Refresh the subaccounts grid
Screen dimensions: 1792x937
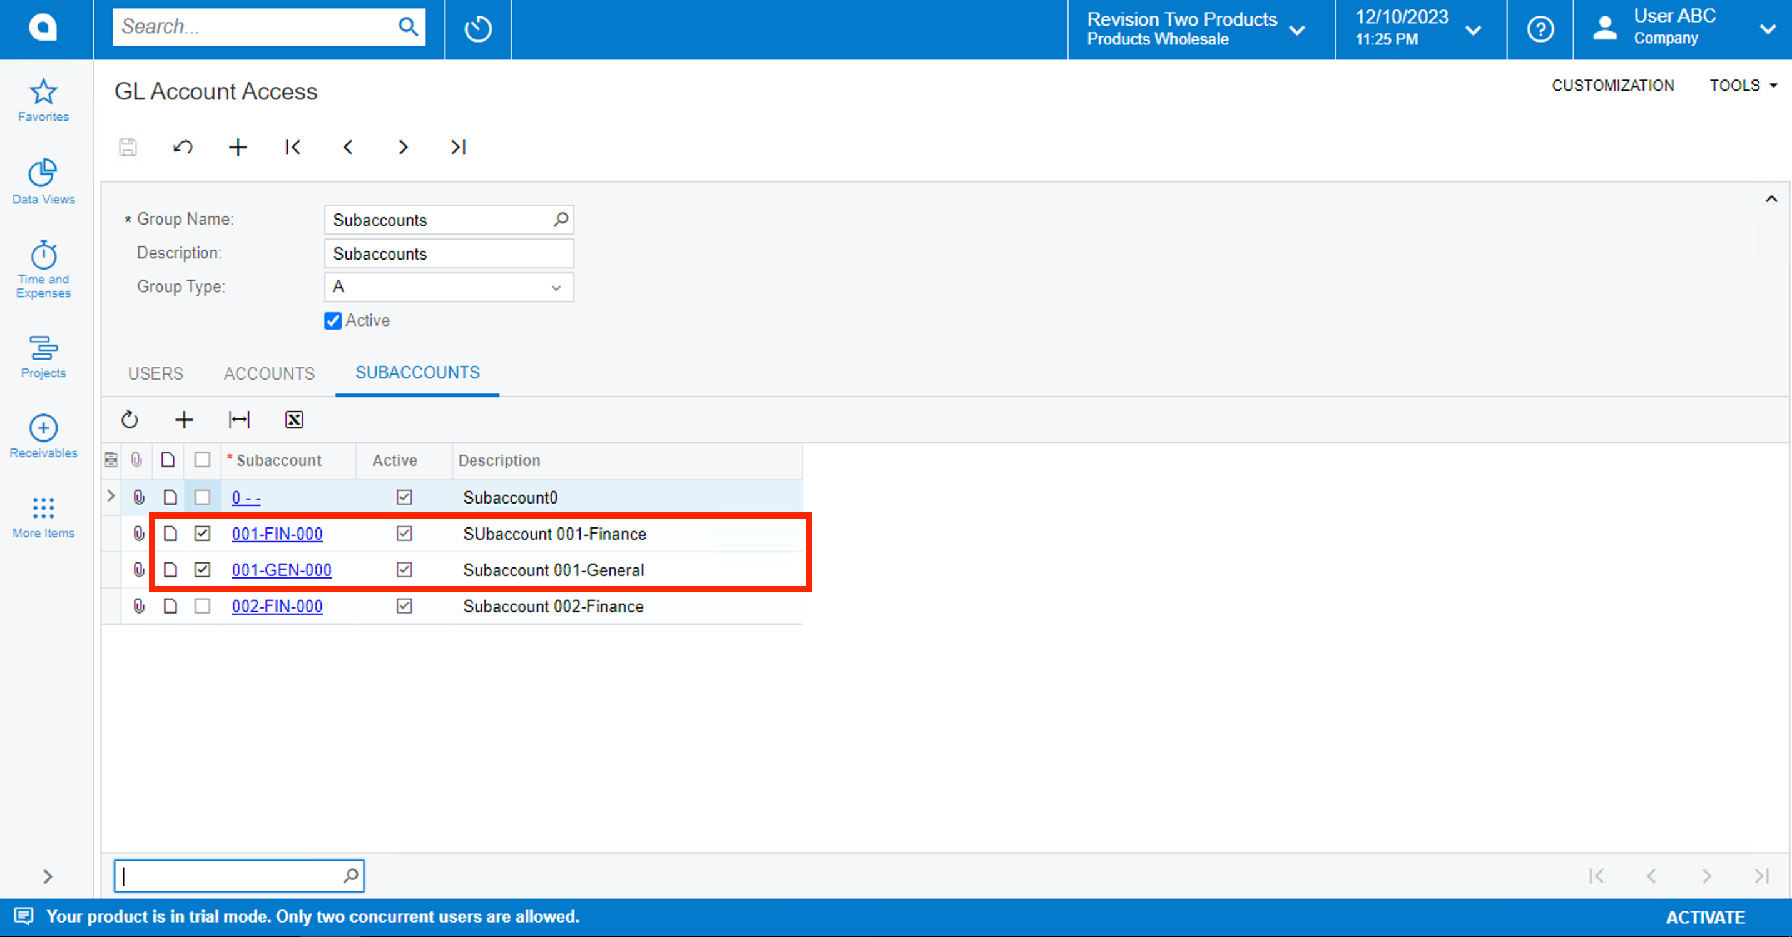coord(130,420)
